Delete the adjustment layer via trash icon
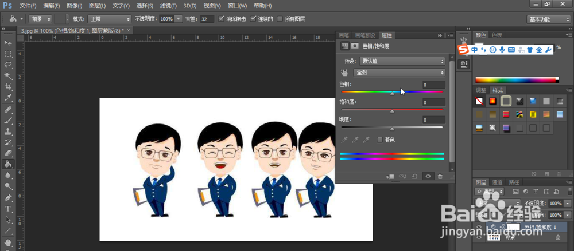574x251 pixels. click(x=440, y=176)
